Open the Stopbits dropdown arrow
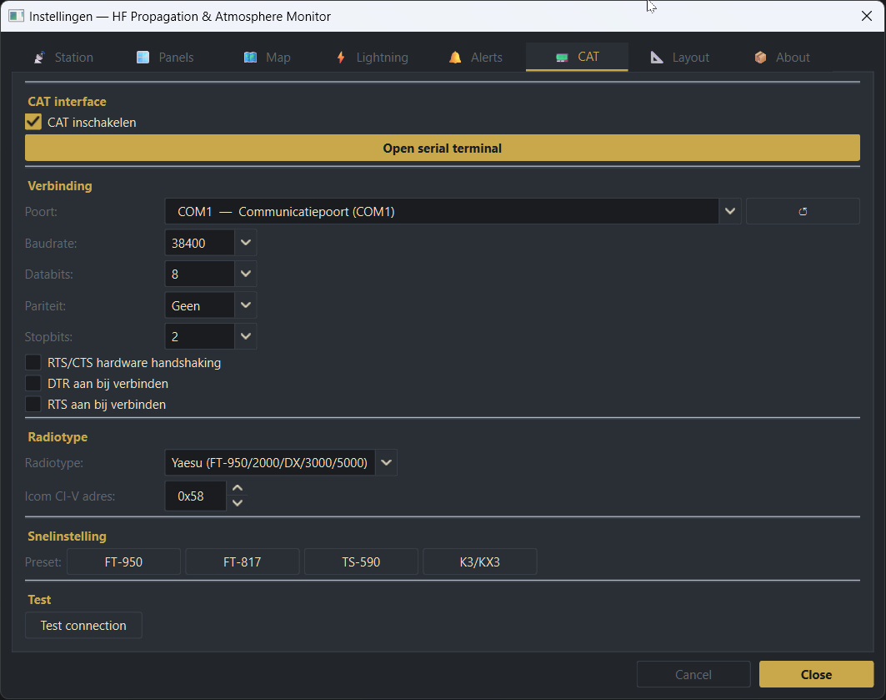886x700 pixels. pos(245,336)
